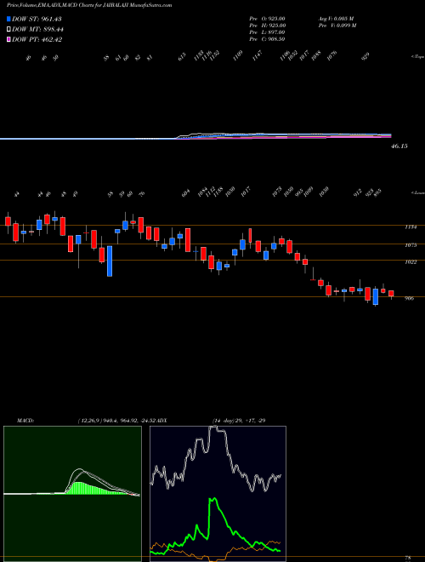The height and width of the screenshot is (562, 425).
Task: Click the bright green ADX line peak
Action: pos(213,499)
